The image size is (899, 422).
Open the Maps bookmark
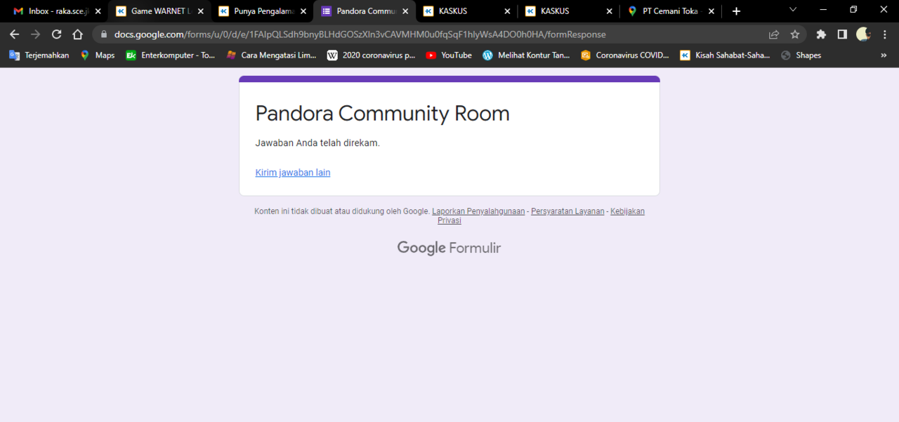click(x=97, y=55)
